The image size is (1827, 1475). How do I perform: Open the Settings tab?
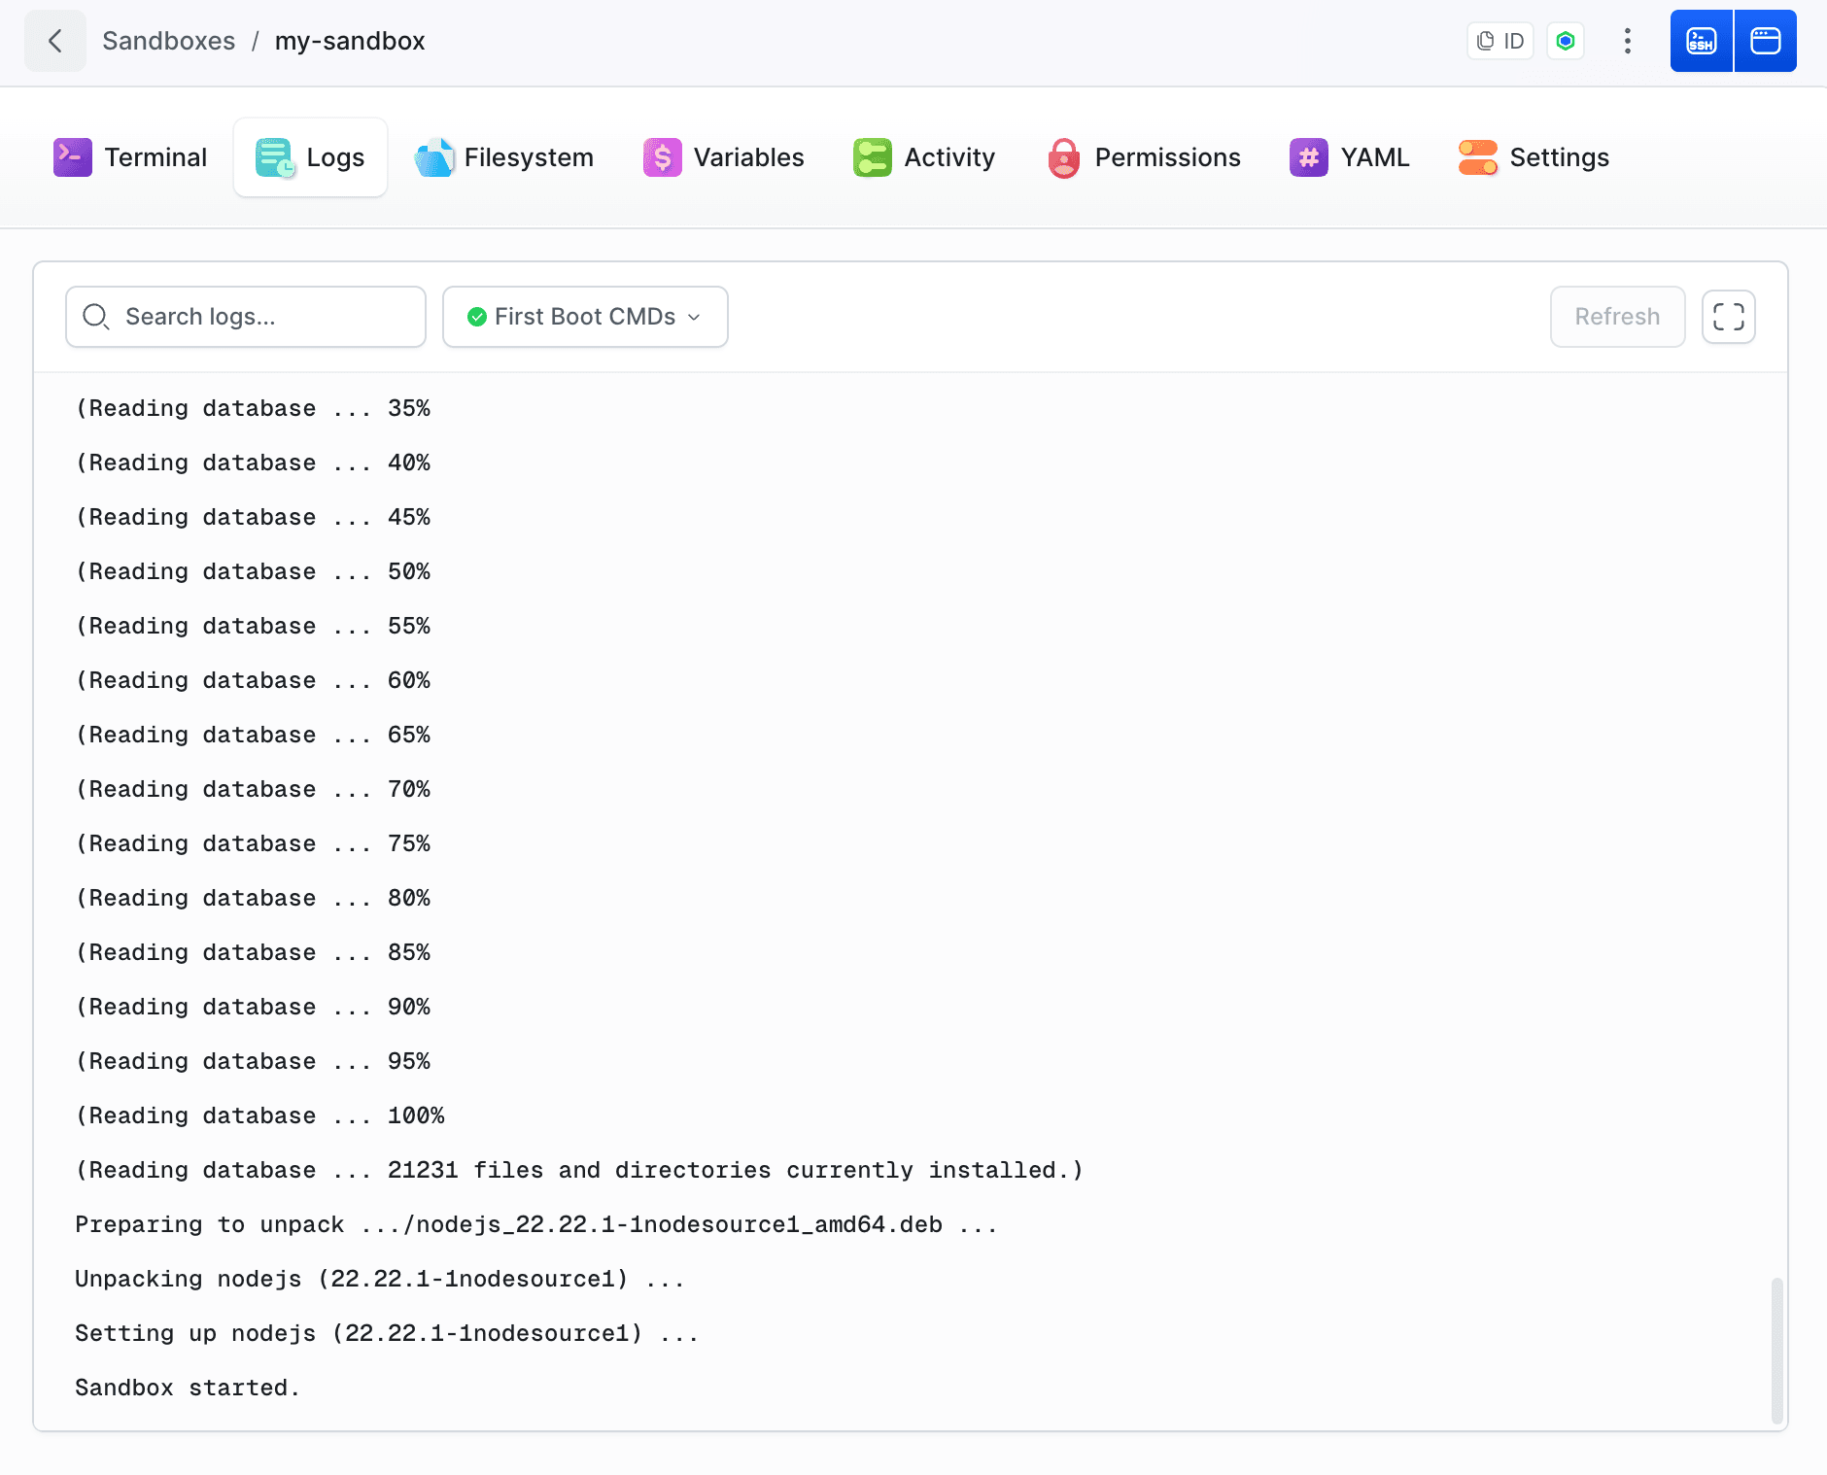pos(1533,156)
